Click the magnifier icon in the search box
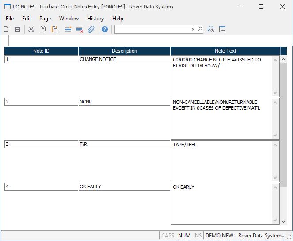Screen dimensions: 293x241 200,29
